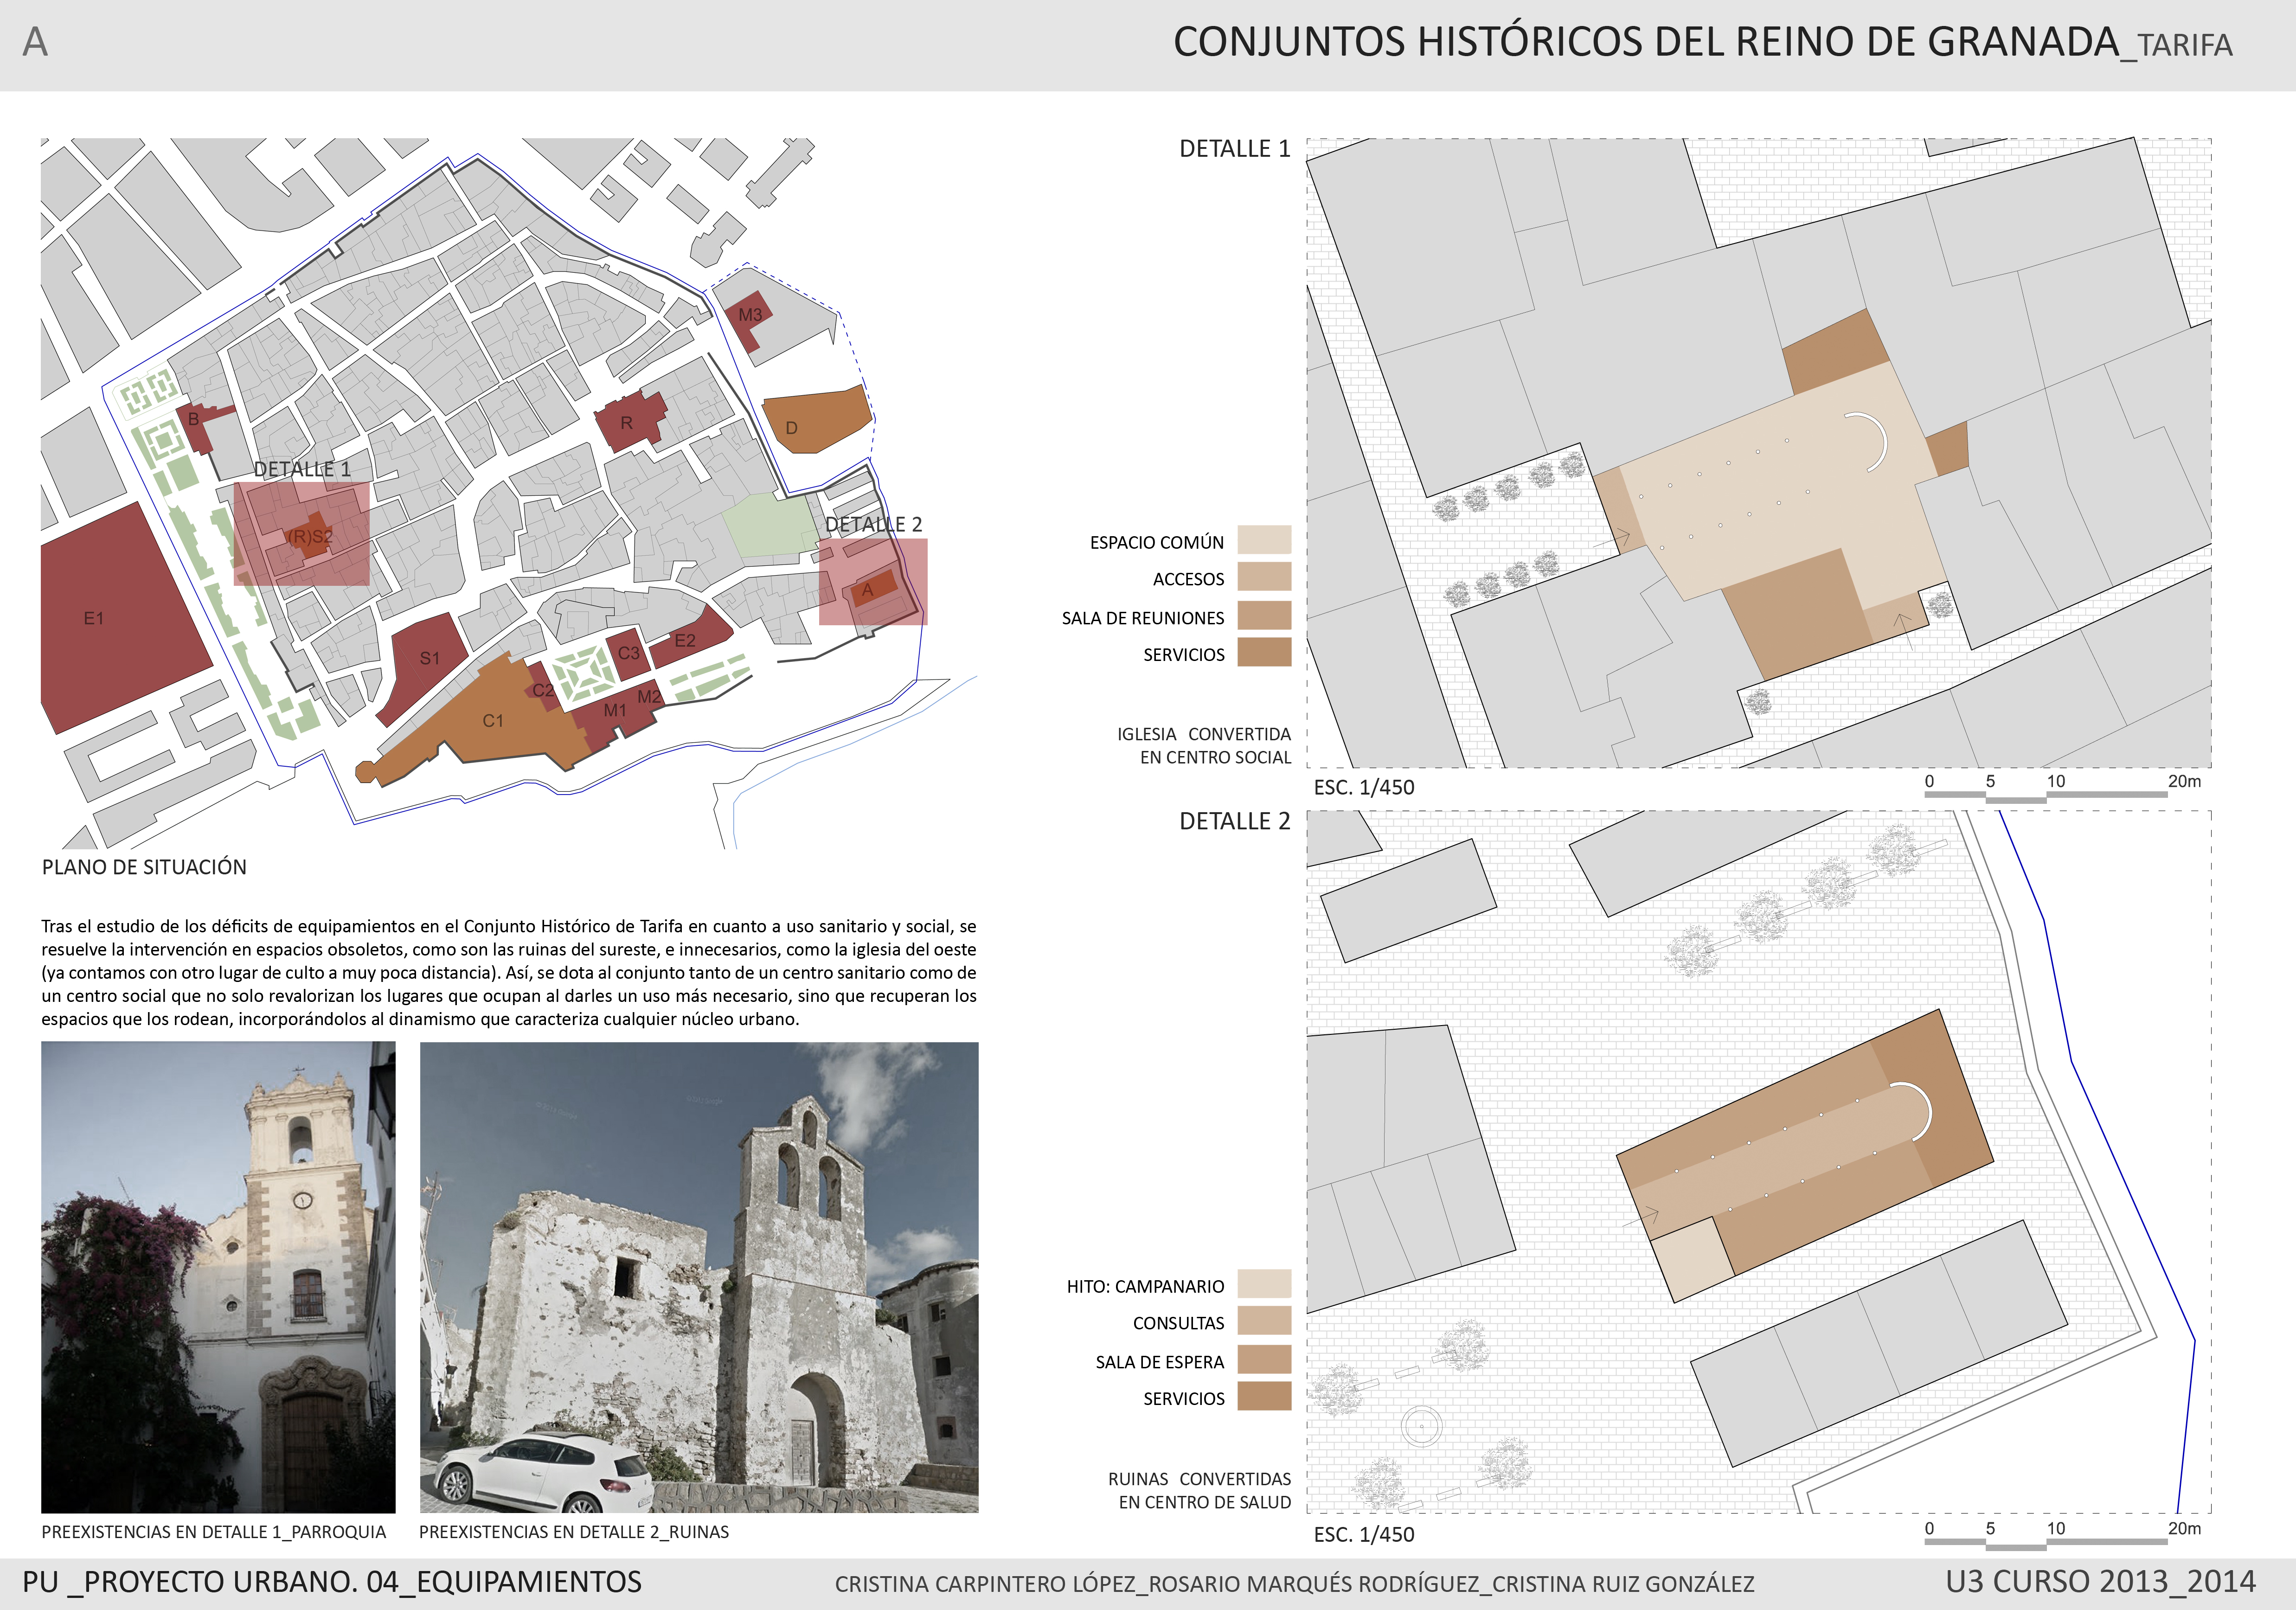Click the ACCESOS legend color swatch

pos(1264,577)
